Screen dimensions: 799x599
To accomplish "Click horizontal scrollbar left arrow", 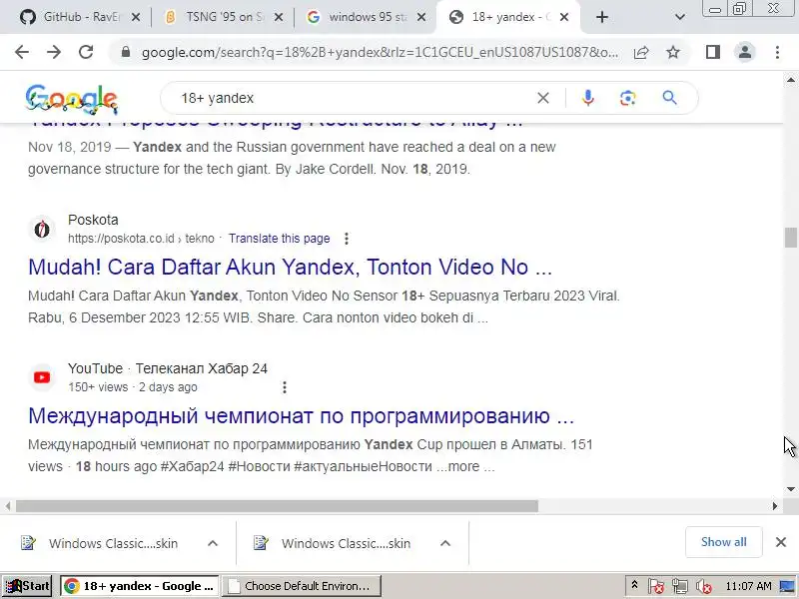I will [x=8, y=506].
